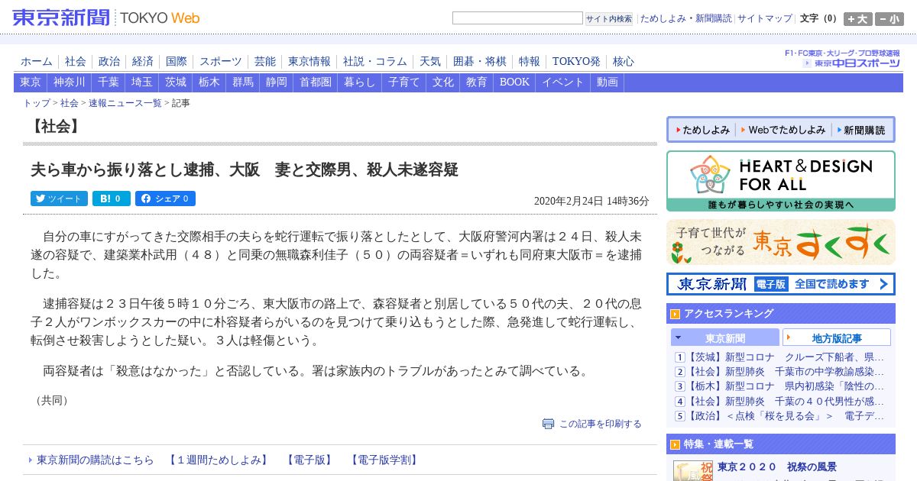Click the Webでためしよみ button
The width and height of the screenshot is (917, 481).
[783, 131]
